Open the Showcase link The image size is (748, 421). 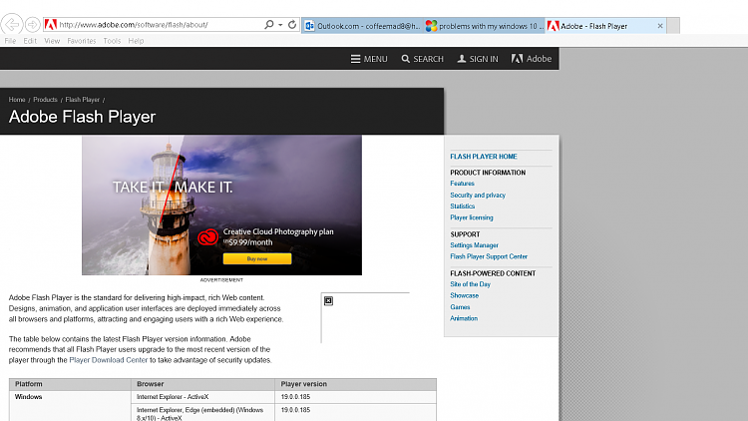[465, 296]
